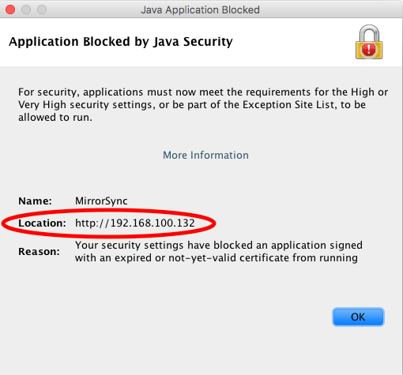
Task: Click the Name: field label
Action: pos(35,201)
